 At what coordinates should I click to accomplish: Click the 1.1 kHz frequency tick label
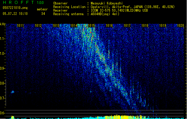tap(3, 39)
